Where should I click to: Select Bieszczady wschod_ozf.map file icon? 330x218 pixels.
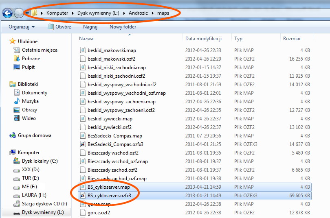click(83, 161)
